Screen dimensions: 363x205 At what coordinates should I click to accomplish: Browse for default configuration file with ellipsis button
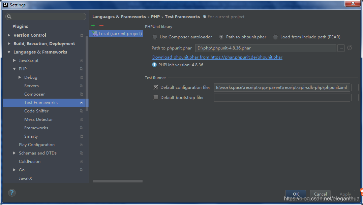coord(355,87)
